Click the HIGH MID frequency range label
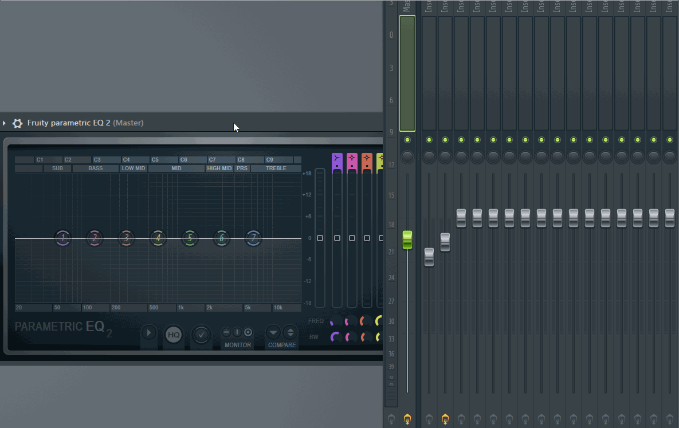Screen dimensions: 679x428 pos(219,168)
